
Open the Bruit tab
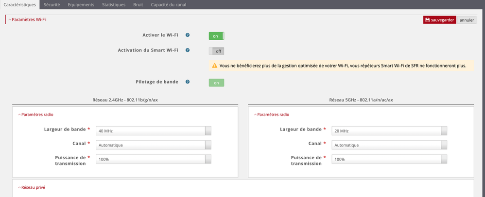point(138,5)
